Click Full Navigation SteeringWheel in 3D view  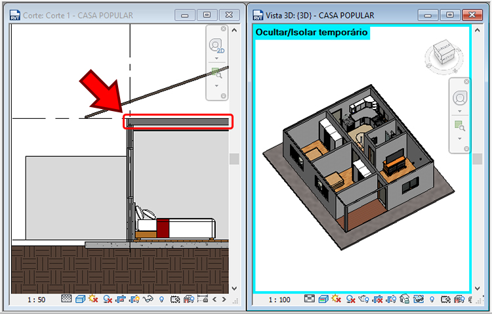tap(460, 99)
